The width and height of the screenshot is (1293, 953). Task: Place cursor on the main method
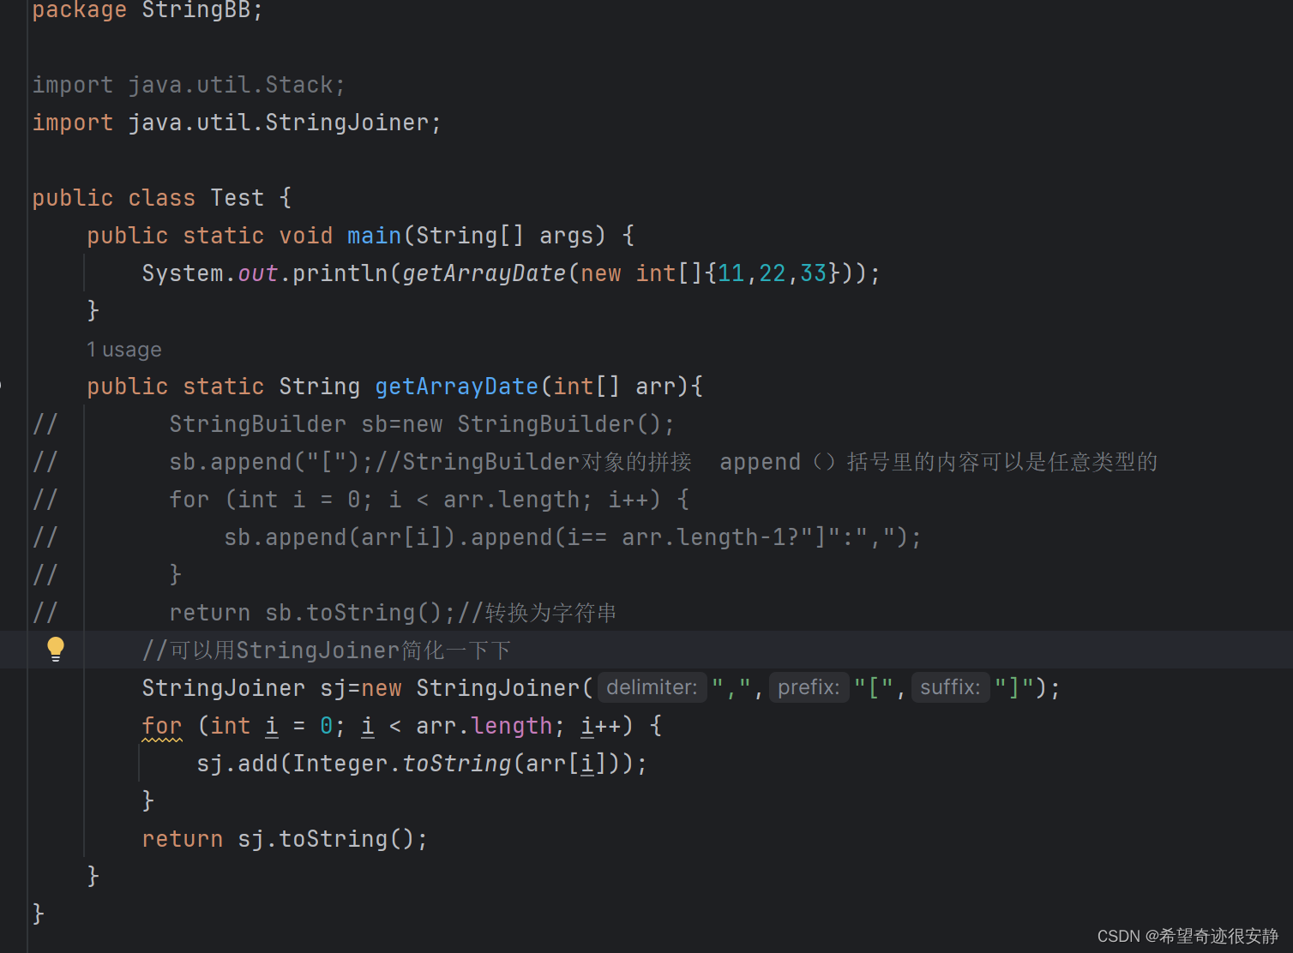click(374, 235)
